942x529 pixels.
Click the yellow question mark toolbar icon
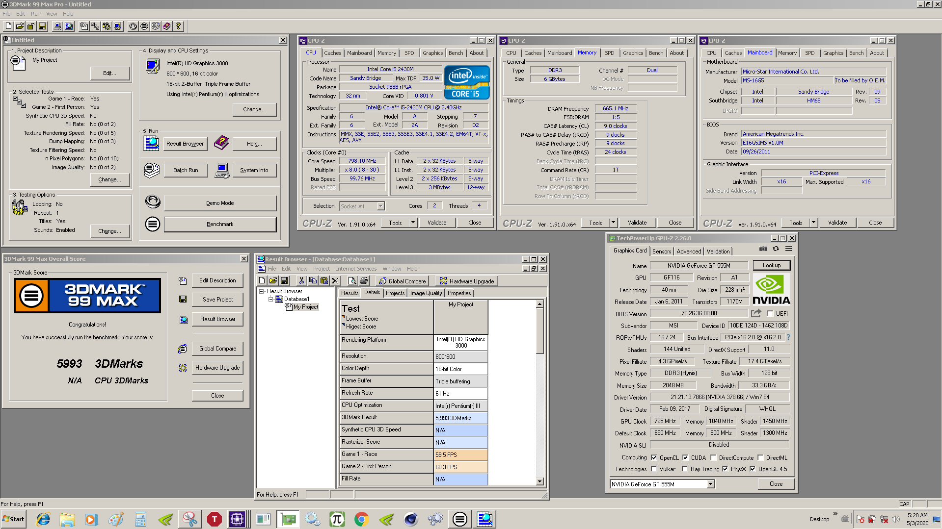pos(178,26)
